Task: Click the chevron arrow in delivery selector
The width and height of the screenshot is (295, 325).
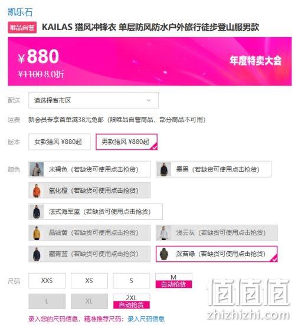Action: 149,100
